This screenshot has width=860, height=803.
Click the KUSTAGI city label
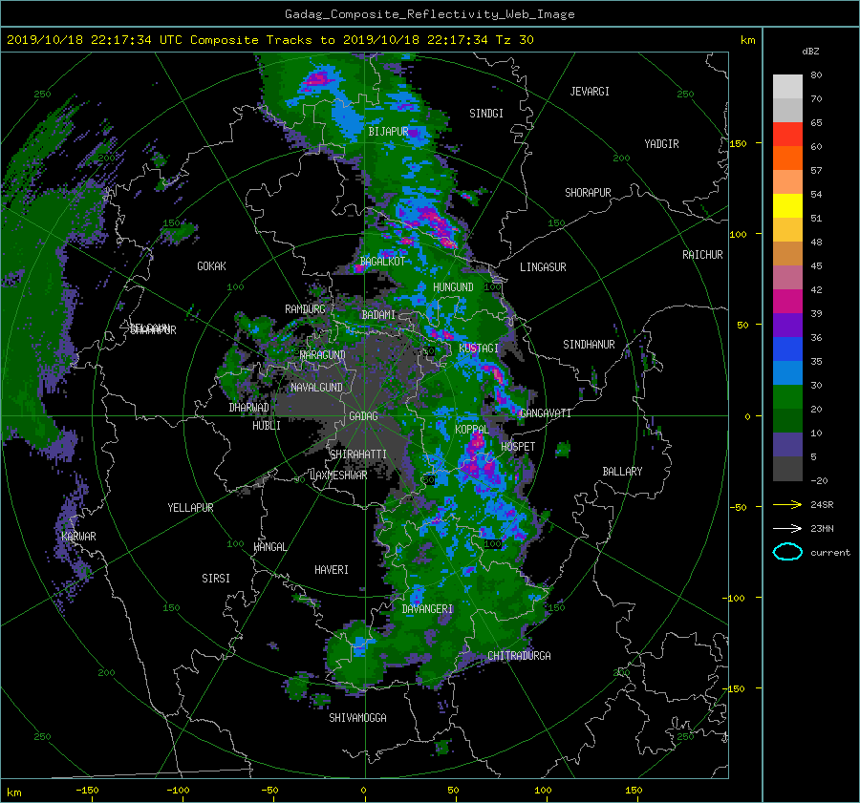coord(479,349)
